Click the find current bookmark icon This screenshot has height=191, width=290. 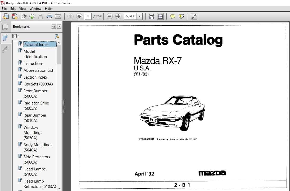click(x=57, y=36)
